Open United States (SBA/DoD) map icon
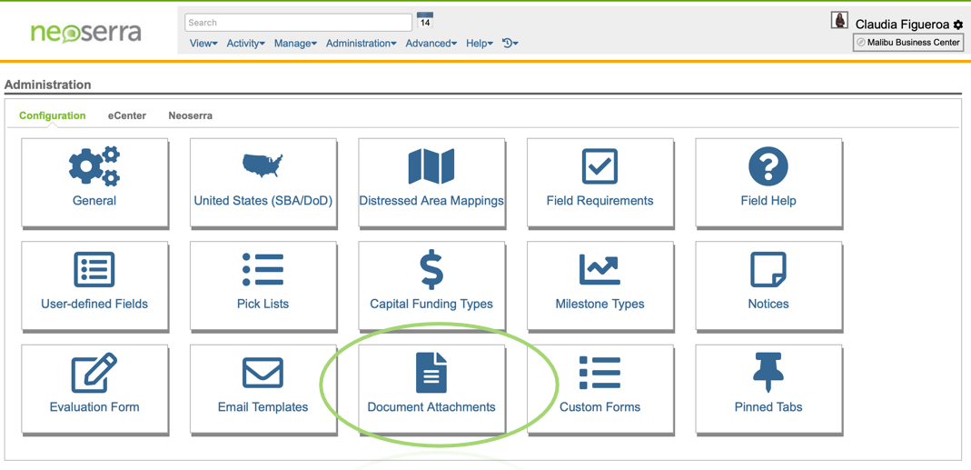The width and height of the screenshot is (971, 470). coord(263,166)
